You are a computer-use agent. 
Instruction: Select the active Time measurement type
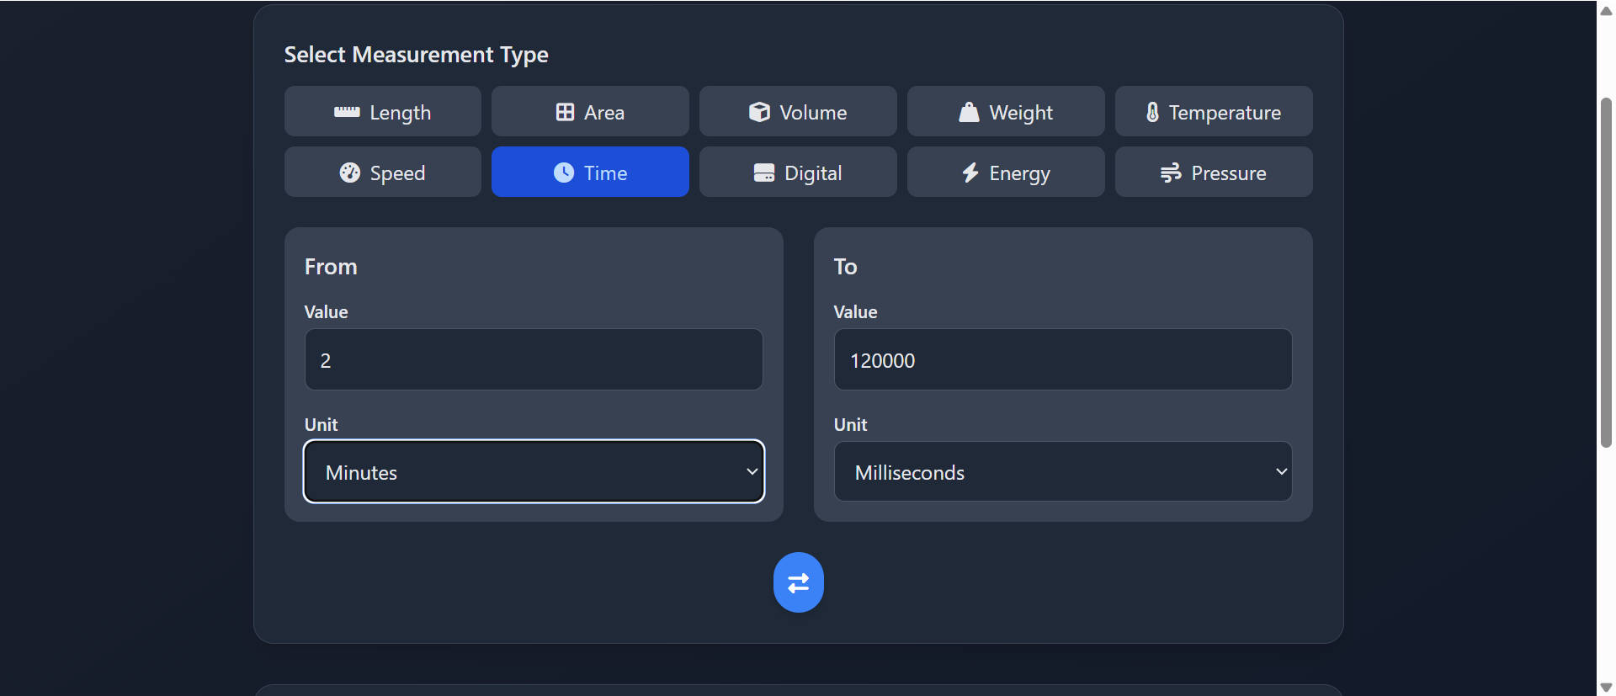point(590,172)
